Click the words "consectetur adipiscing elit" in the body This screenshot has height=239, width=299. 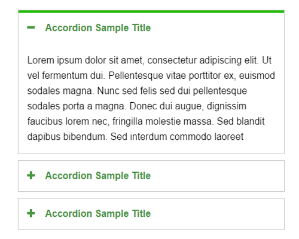(x=202, y=60)
